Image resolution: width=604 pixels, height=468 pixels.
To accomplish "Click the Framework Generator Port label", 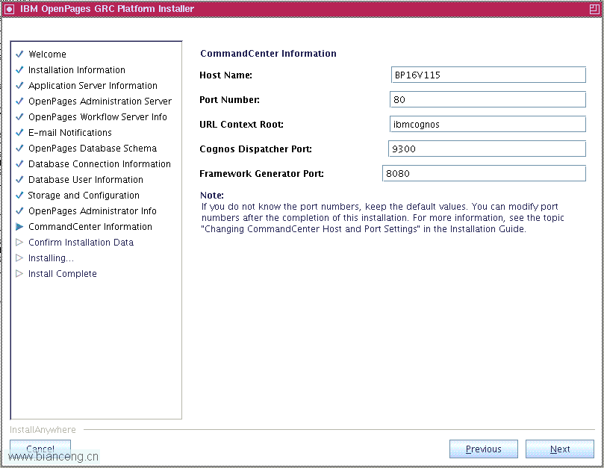I will point(261,174).
